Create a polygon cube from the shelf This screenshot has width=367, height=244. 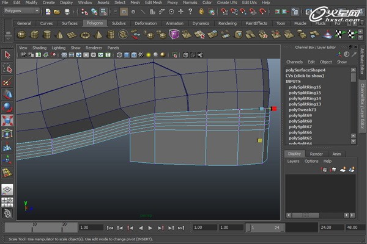(34, 34)
